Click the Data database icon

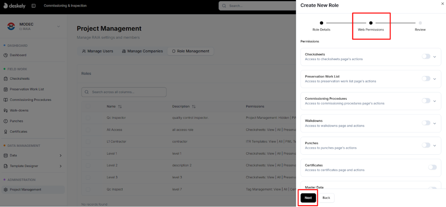coord(6,155)
